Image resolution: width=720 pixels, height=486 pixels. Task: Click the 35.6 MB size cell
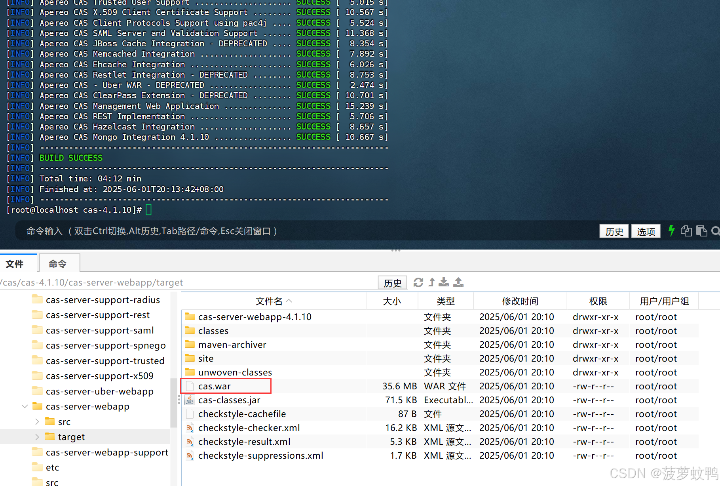(x=399, y=386)
